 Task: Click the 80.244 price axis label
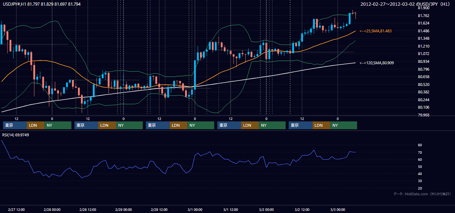[423, 100]
